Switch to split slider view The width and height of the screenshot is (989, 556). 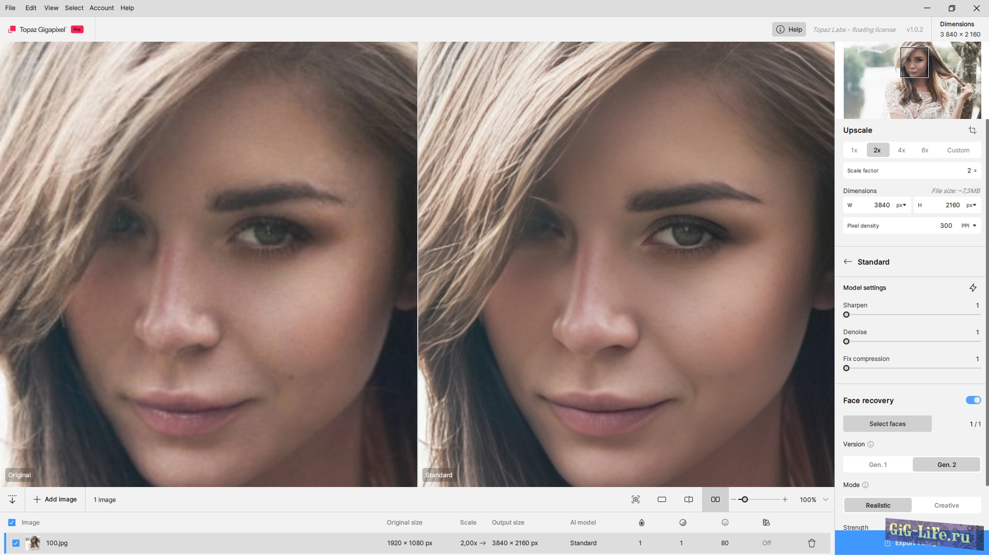coord(688,499)
